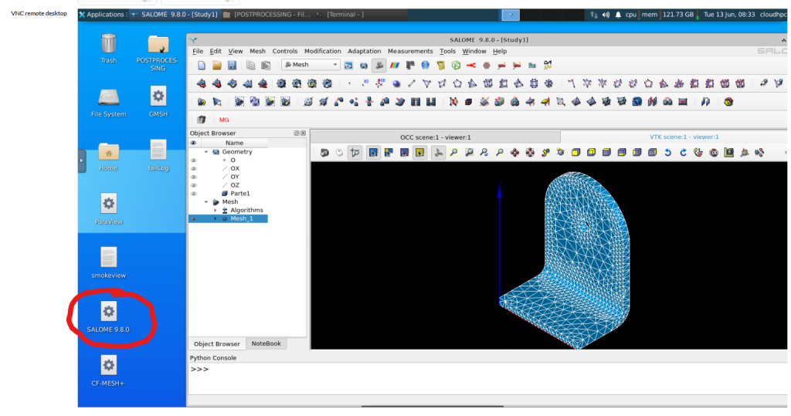Open the Applications menu in taskbar
The width and height of the screenshot is (791, 416).
101,15
